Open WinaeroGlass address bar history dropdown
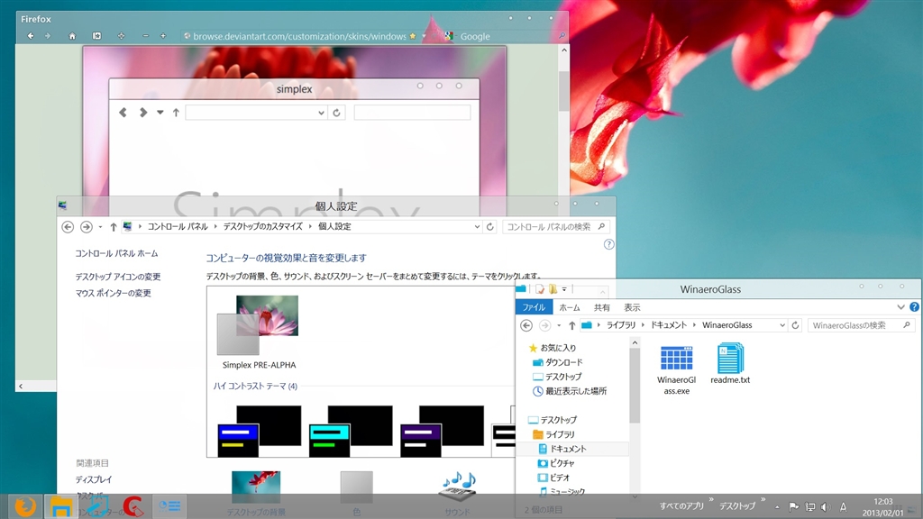923x519 pixels. [x=782, y=325]
